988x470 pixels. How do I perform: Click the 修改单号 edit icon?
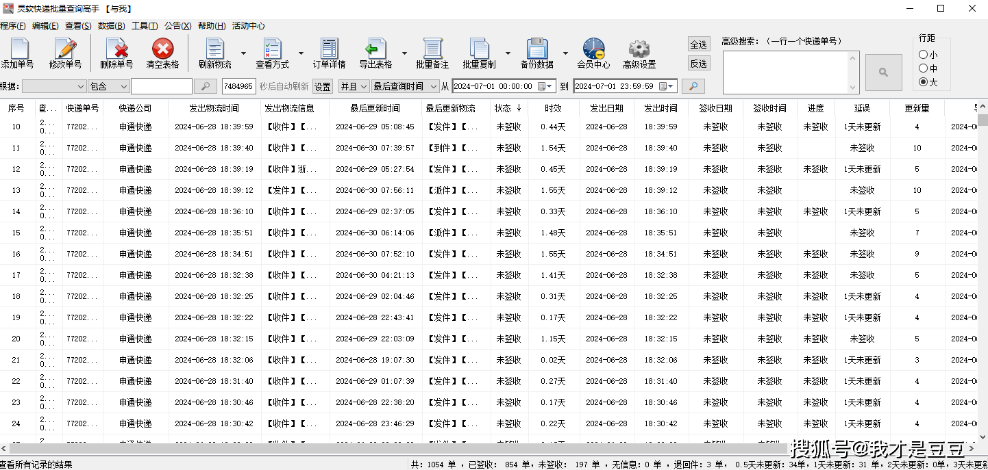pos(65,49)
